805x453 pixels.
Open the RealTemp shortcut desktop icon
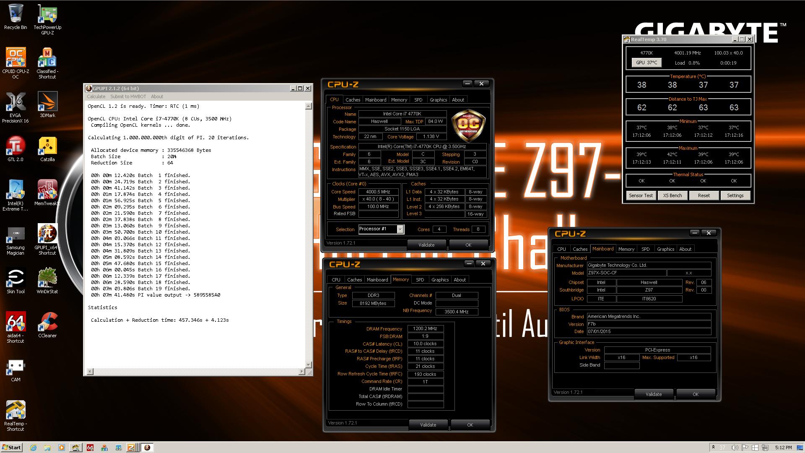point(16,416)
